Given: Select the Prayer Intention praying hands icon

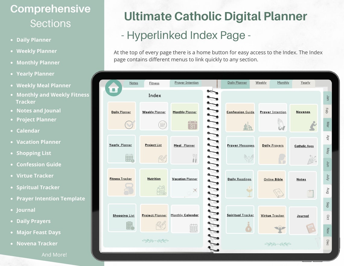Looking at the screenshot, I should (272, 118).
